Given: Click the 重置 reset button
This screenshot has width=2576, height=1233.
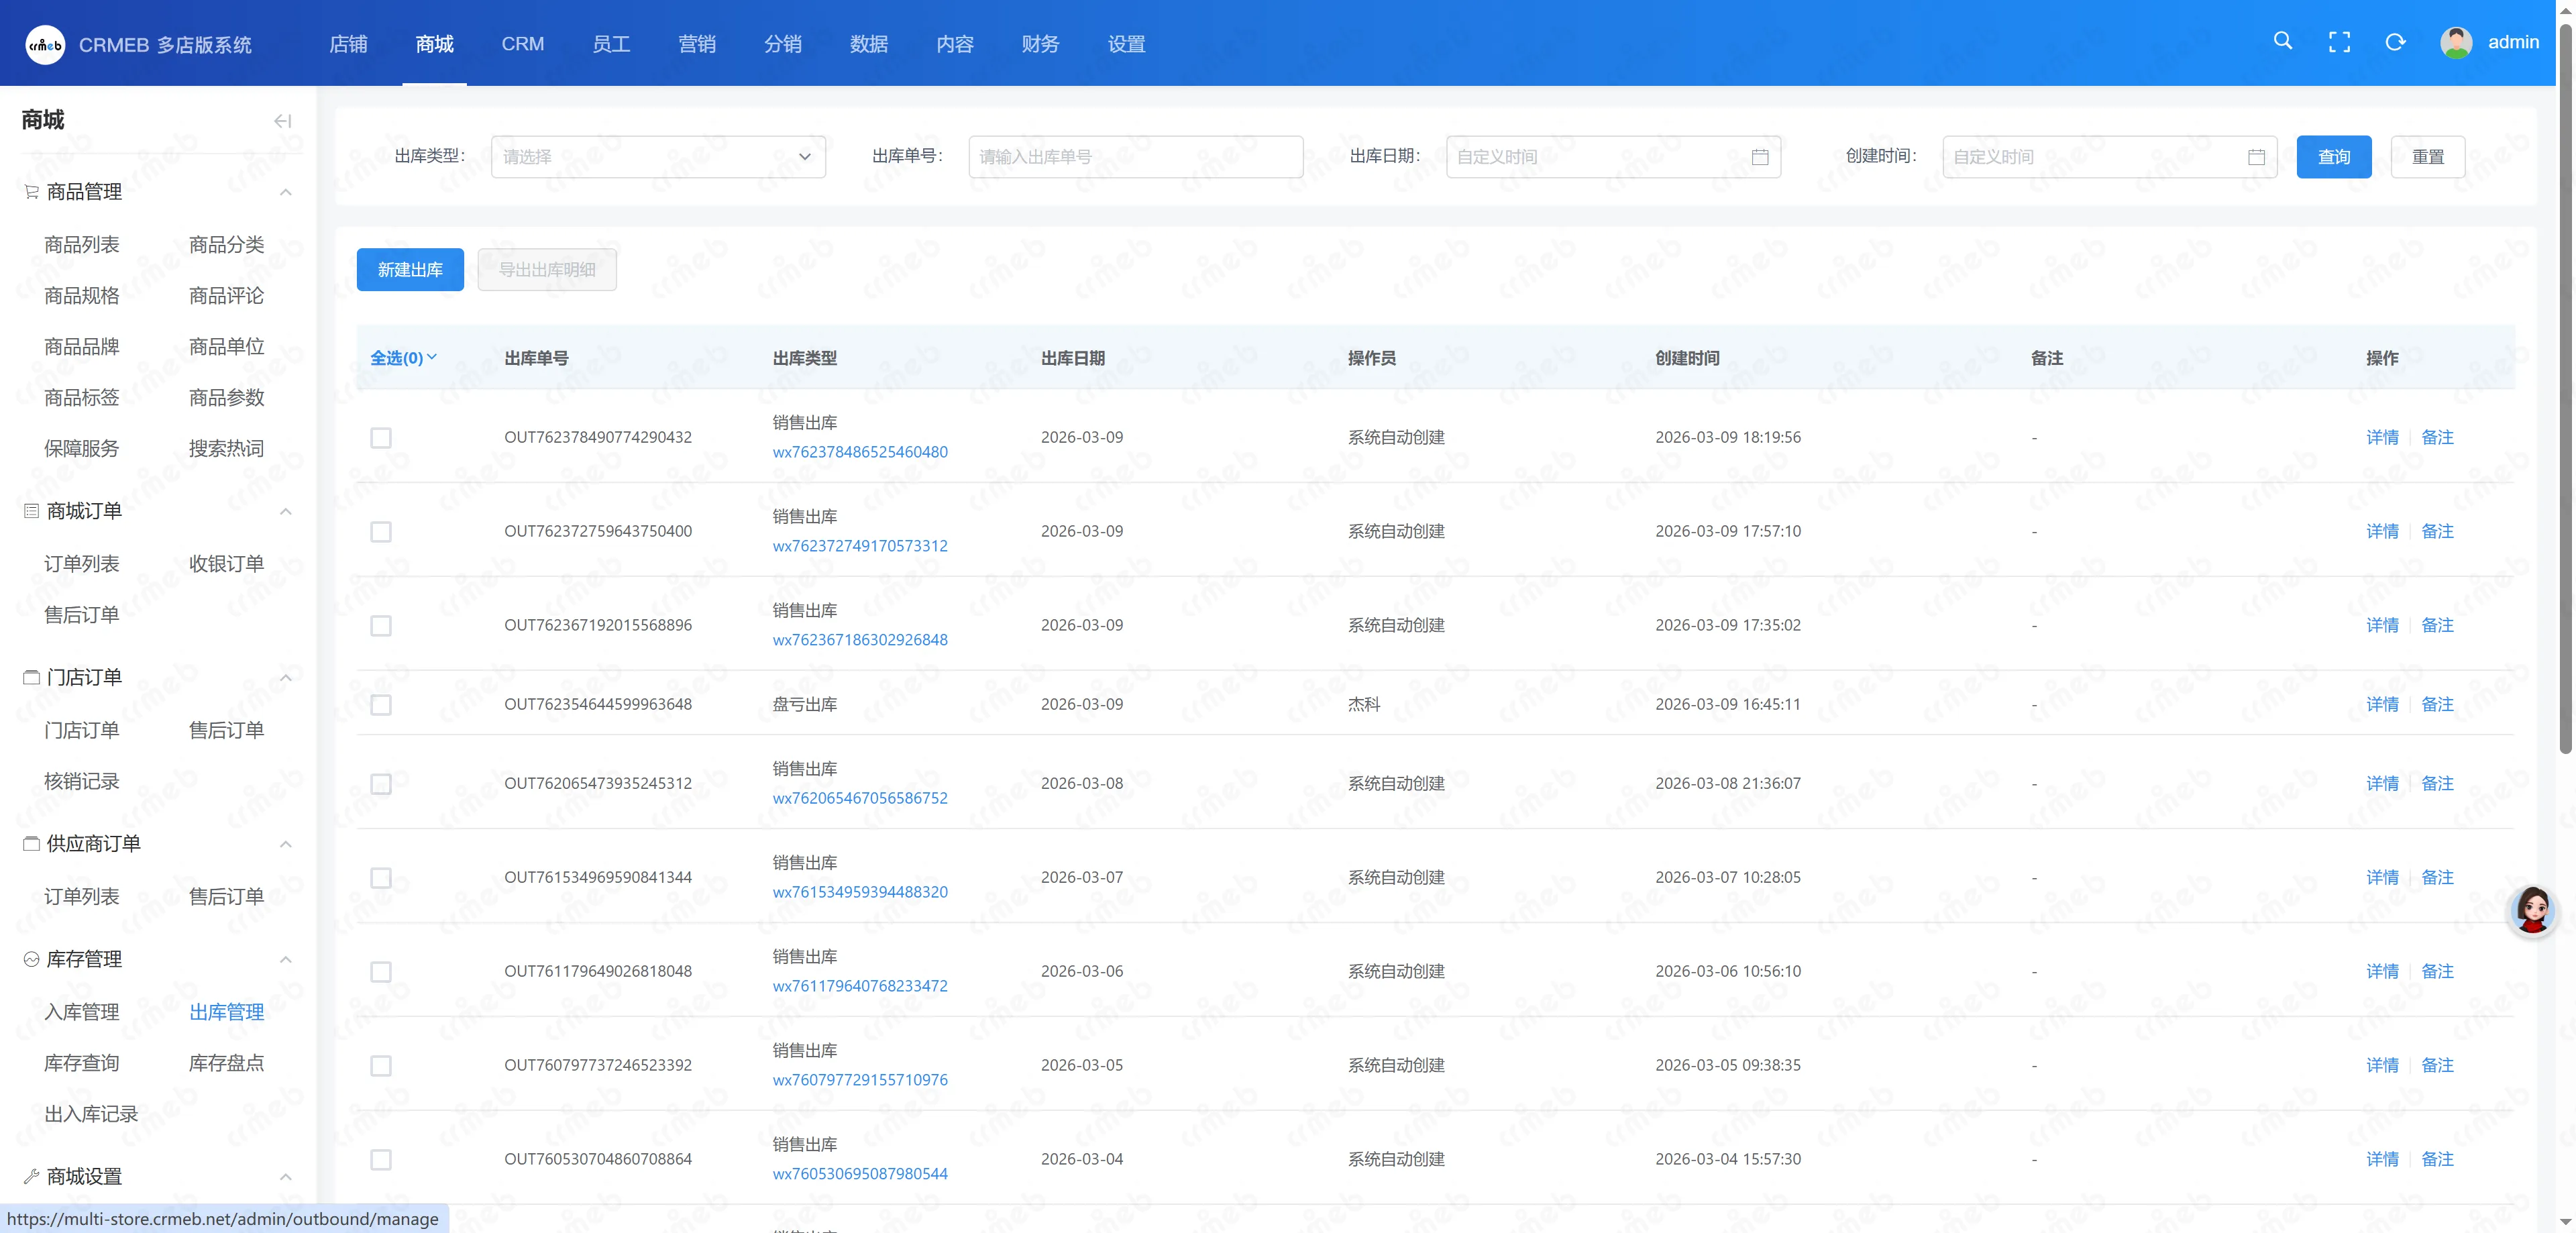Looking at the screenshot, I should (2428, 157).
